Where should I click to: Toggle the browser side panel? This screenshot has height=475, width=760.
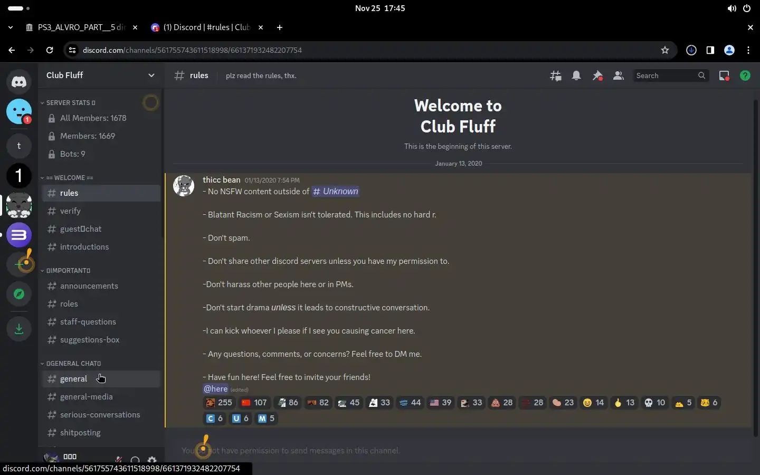pyautogui.click(x=710, y=50)
